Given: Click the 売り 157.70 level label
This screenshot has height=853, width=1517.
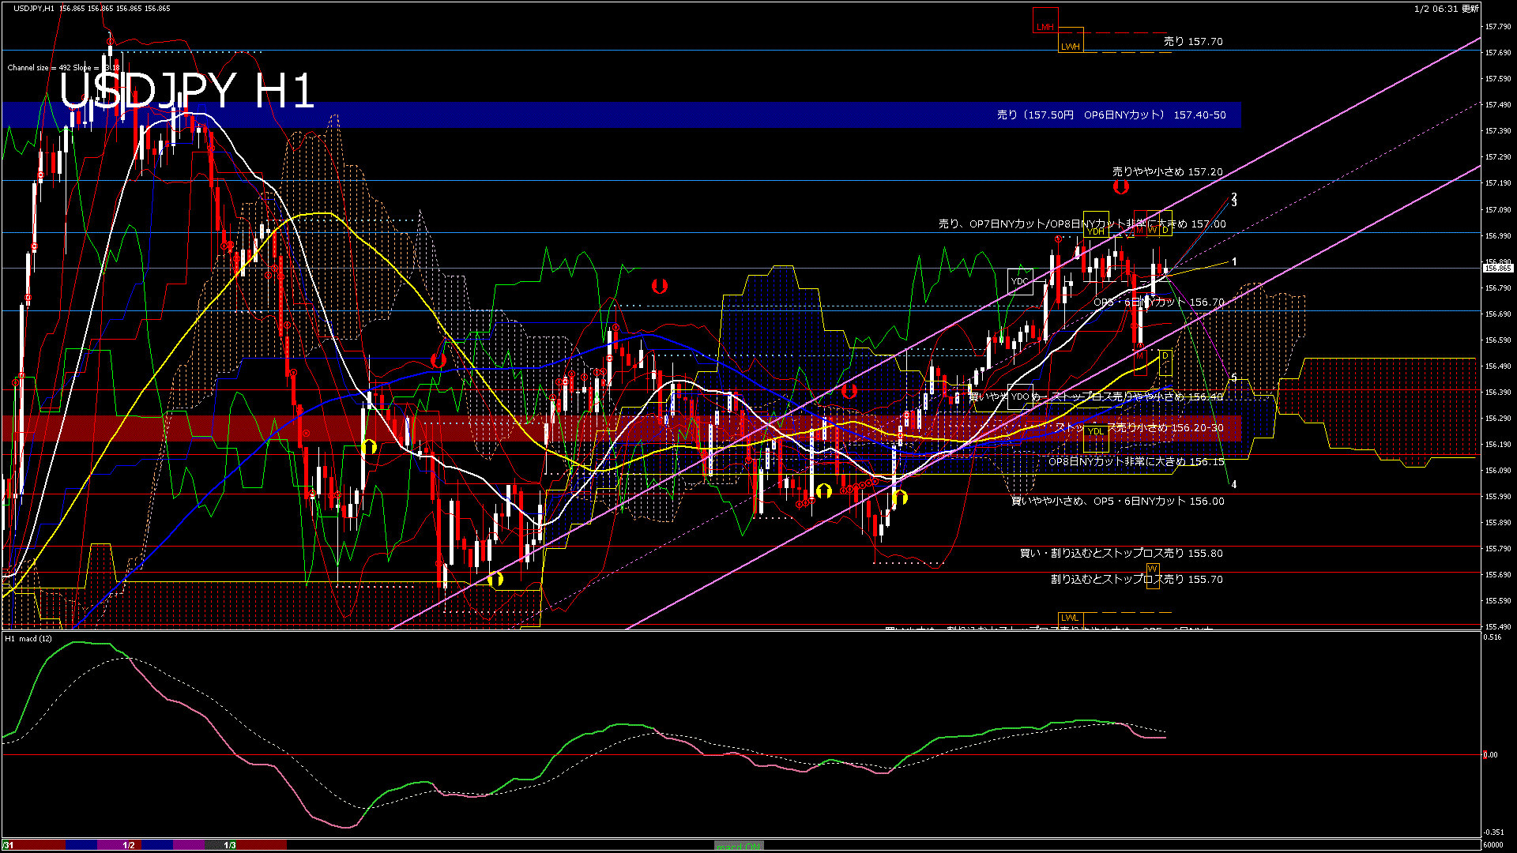Looking at the screenshot, I should coord(1192,42).
